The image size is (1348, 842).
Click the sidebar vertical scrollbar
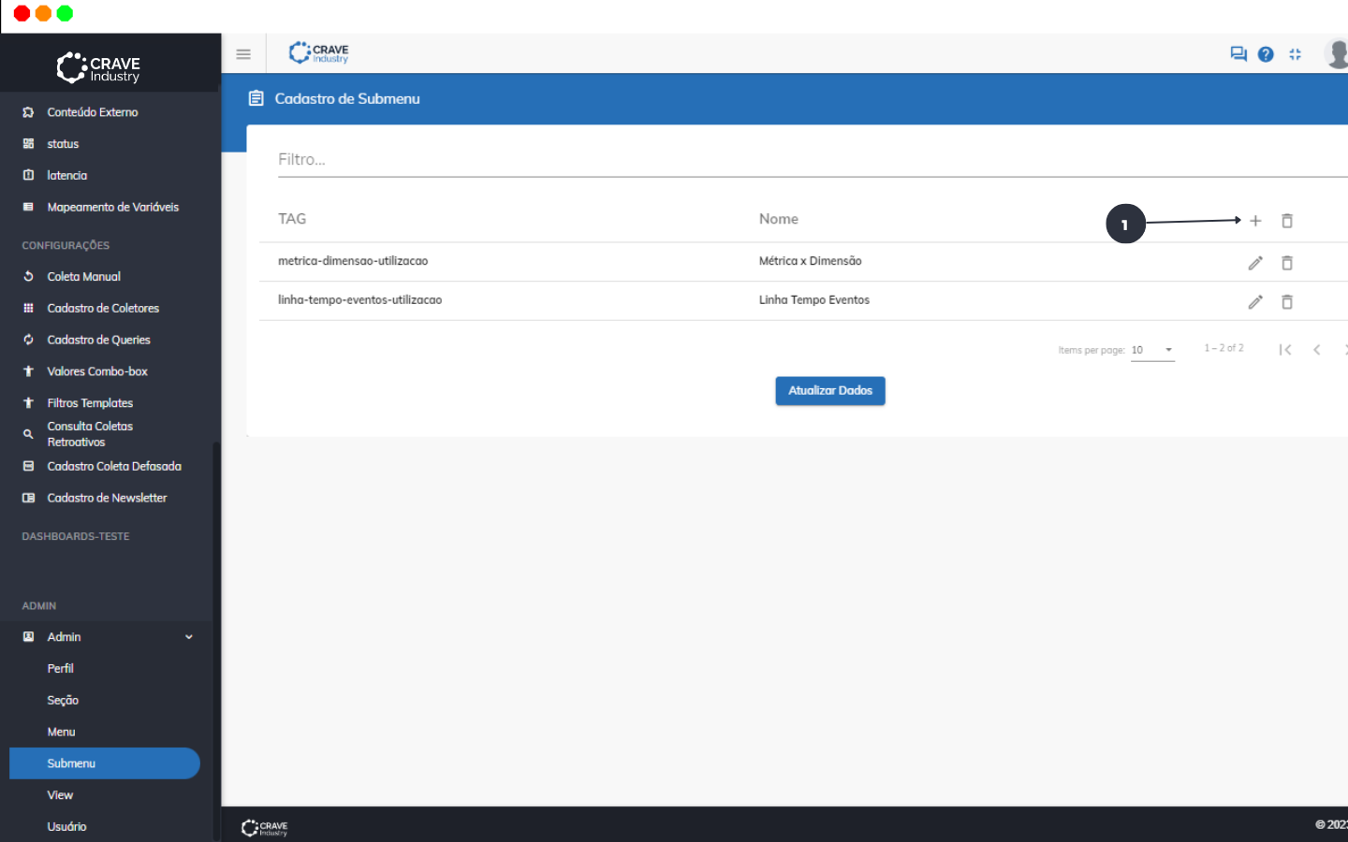point(216,642)
